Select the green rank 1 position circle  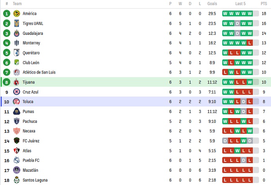7,14
